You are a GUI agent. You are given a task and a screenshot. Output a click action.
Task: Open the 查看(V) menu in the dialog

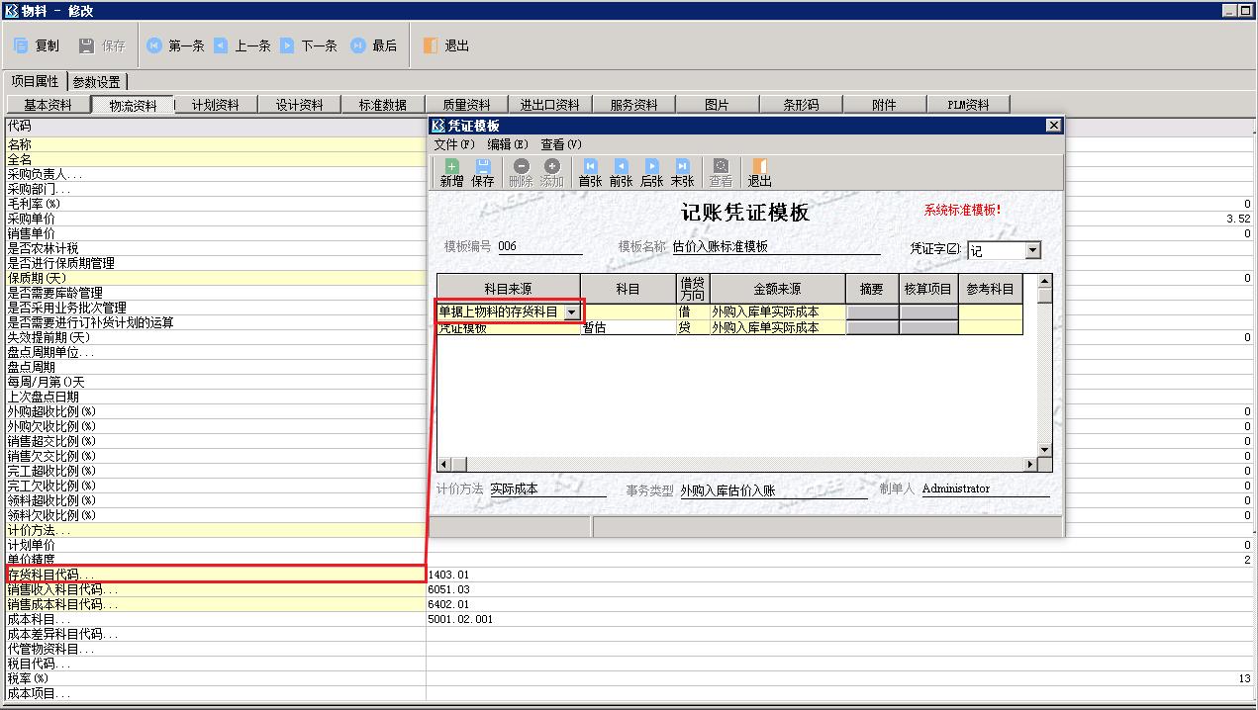pos(559,143)
